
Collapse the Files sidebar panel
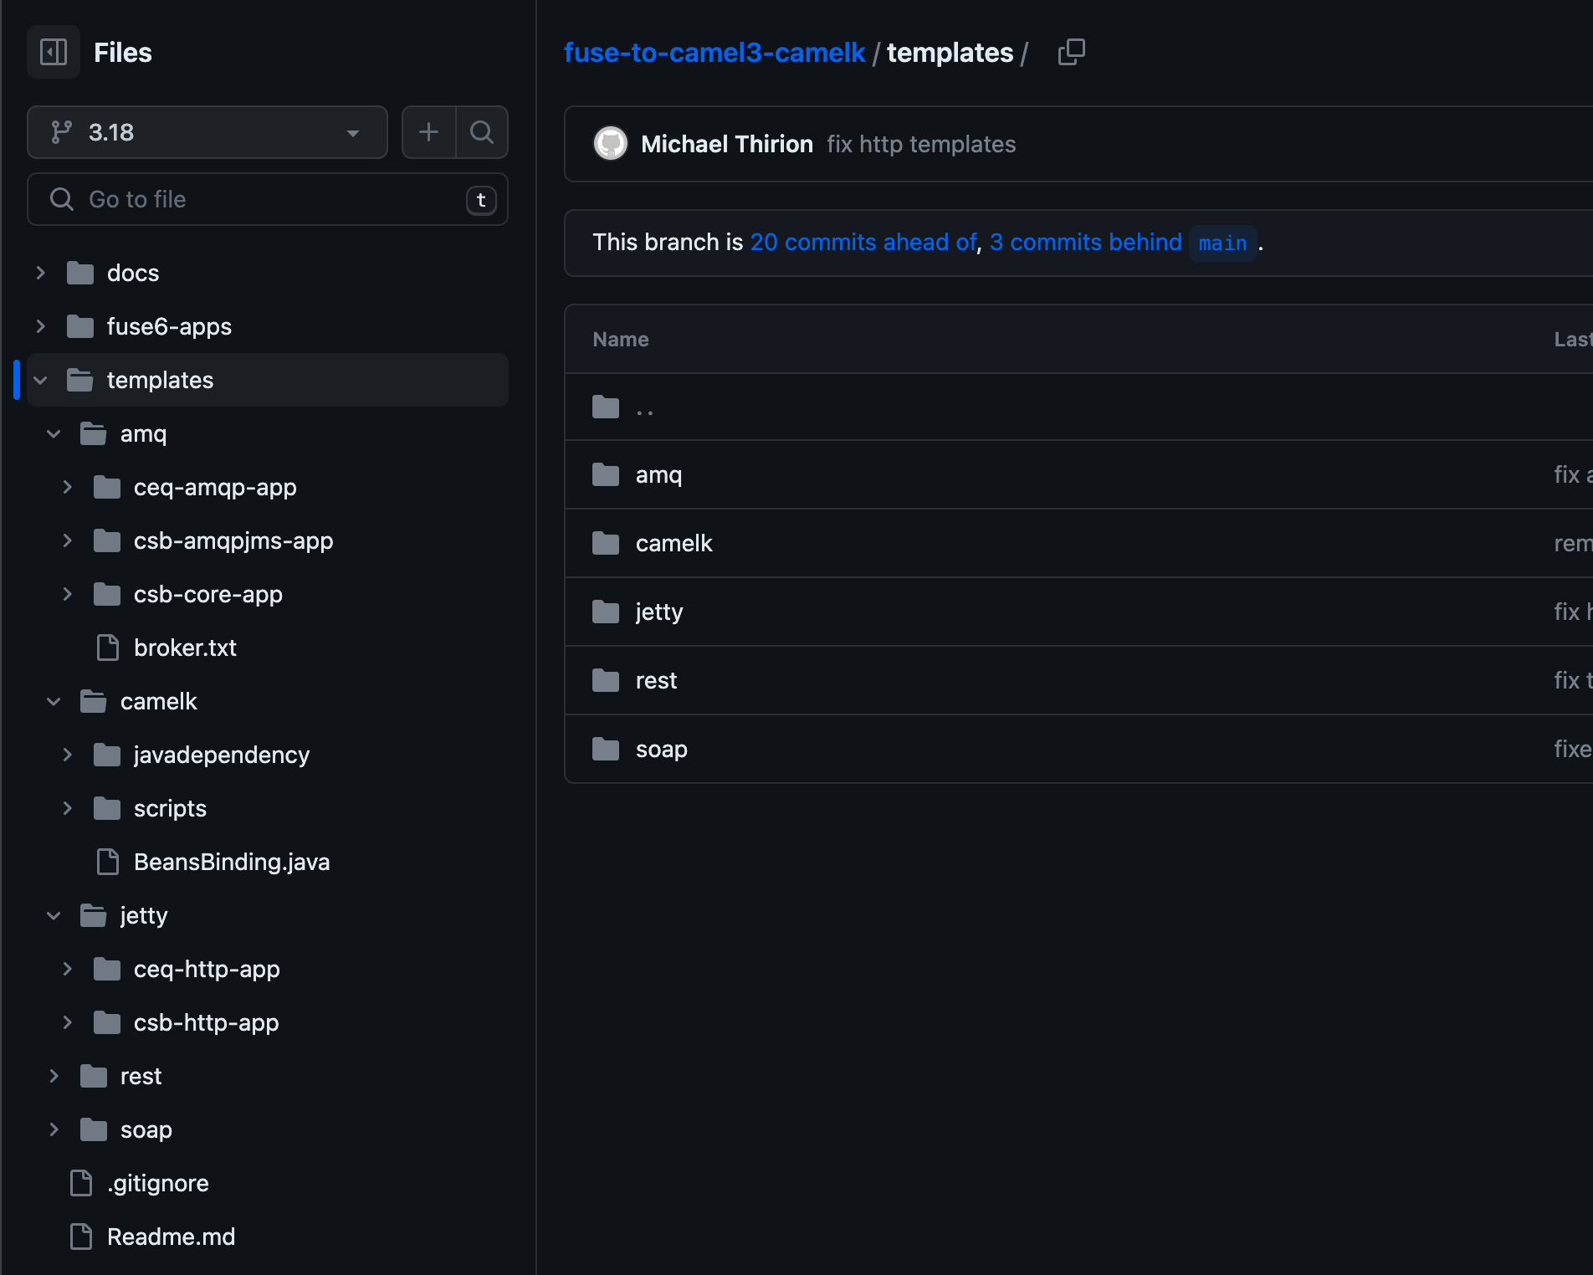pos(53,52)
